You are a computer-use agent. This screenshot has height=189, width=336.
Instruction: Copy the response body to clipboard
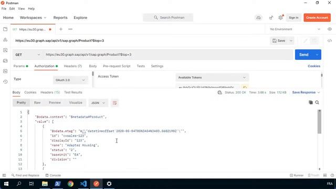click(310, 102)
